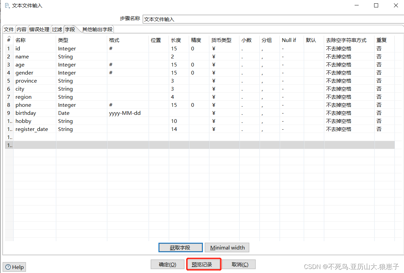Screen dimensions: 404x273
Task: Click the highlighted empty bottom table row
Action: click(x=200, y=145)
